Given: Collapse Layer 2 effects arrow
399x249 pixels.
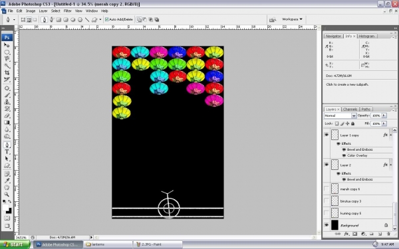Looking at the screenshot, I should [390, 165].
